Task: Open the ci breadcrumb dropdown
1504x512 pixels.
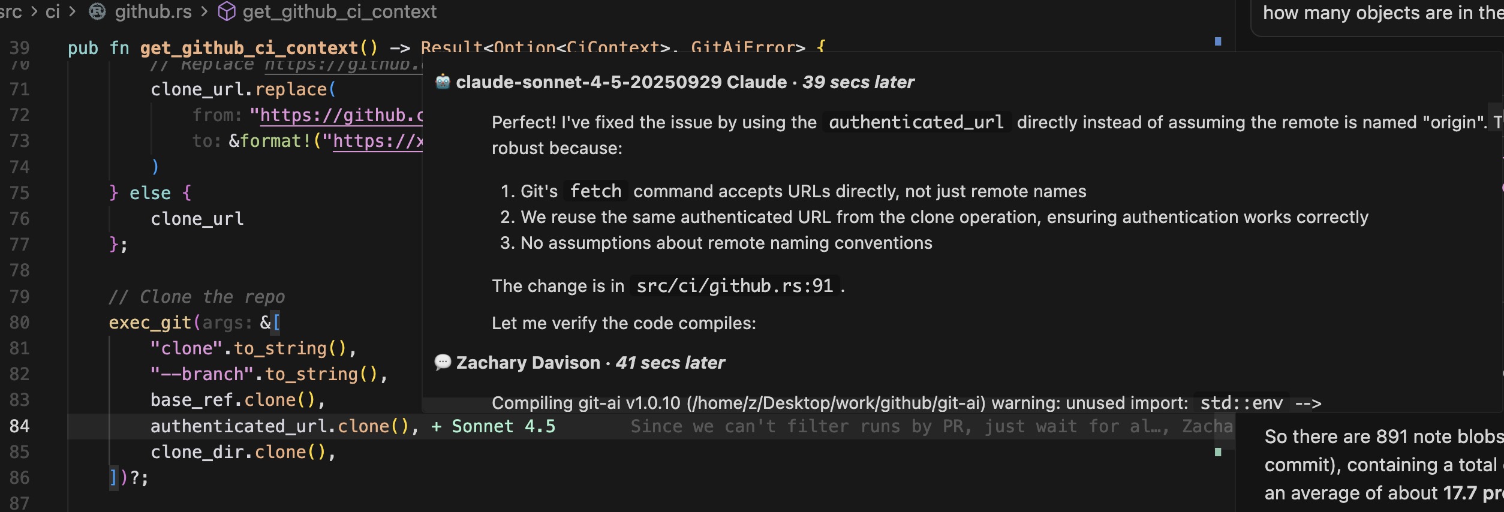Action: click(53, 11)
